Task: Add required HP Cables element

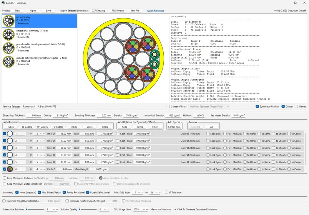Action: pos(42,127)
